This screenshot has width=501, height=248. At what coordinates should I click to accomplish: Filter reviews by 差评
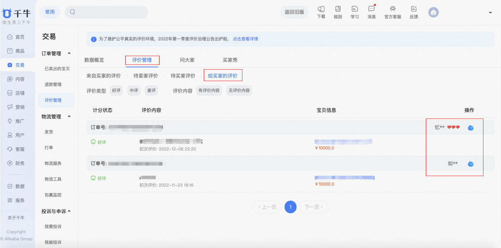coord(151,91)
